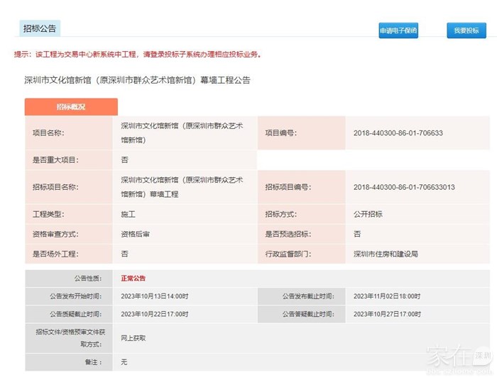The height and width of the screenshot is (377, 497).
Task: Click the query deadline 2023年10月22日17:00时
Action: click(154, 314)
